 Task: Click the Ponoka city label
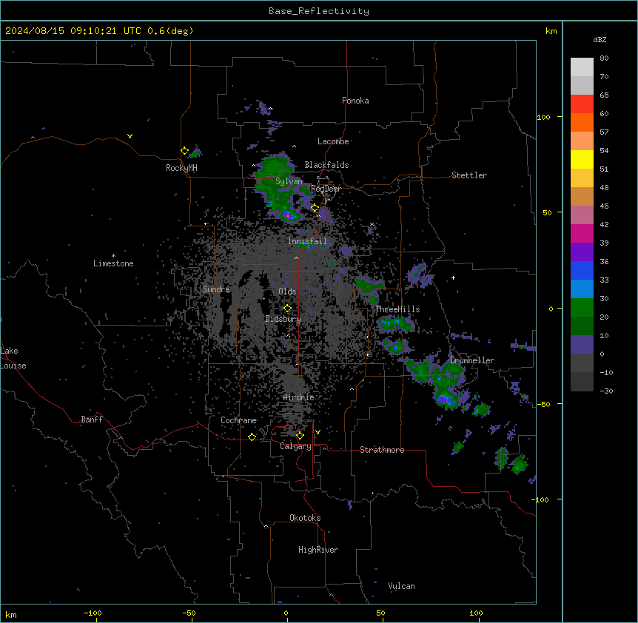pyautogui.click(x=355, y=101)
